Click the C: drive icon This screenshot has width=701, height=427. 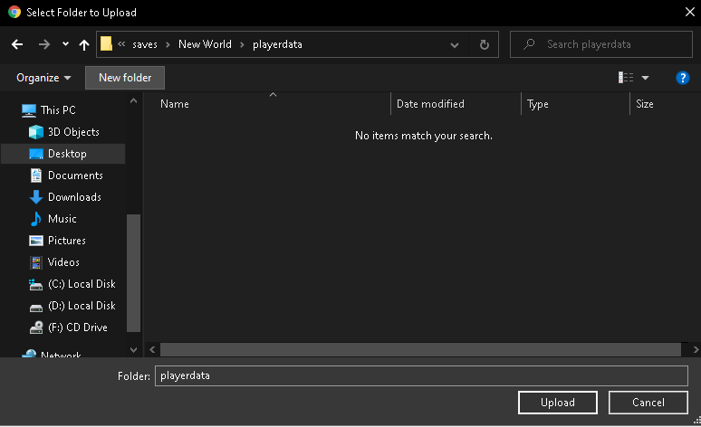coord(35,285)
